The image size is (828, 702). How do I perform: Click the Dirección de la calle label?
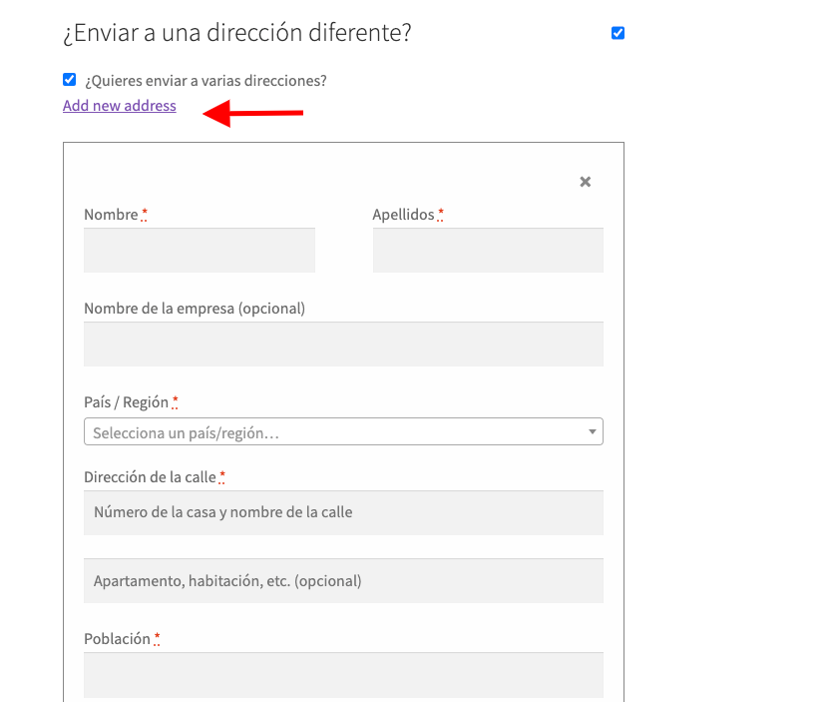[x=150, y=477]
